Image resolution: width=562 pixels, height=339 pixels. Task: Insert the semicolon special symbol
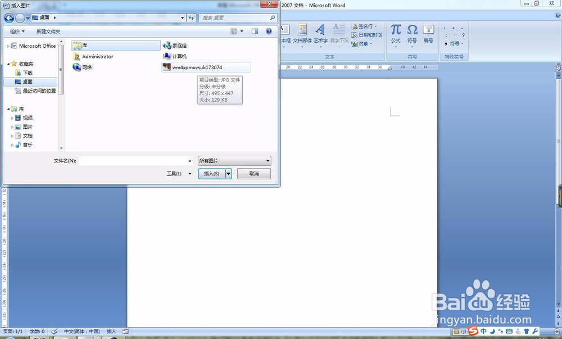click(446, 35)
